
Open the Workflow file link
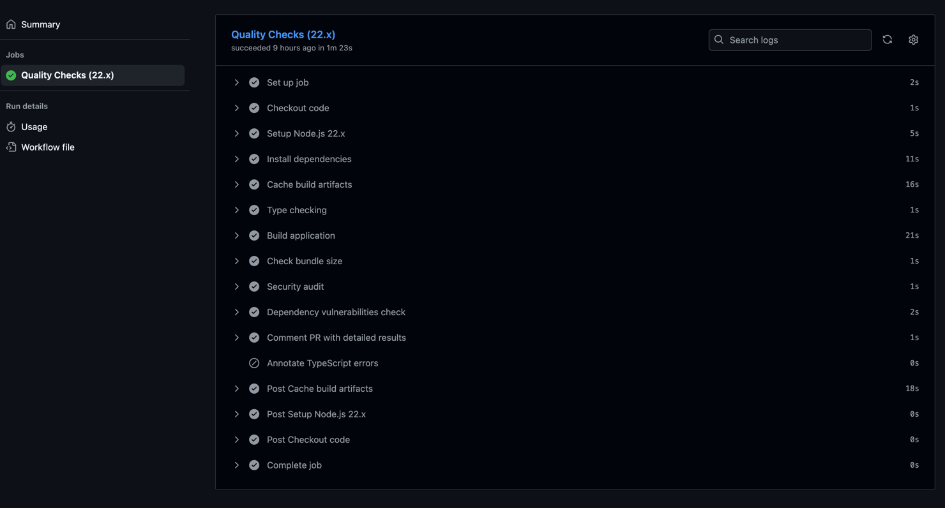48,147
